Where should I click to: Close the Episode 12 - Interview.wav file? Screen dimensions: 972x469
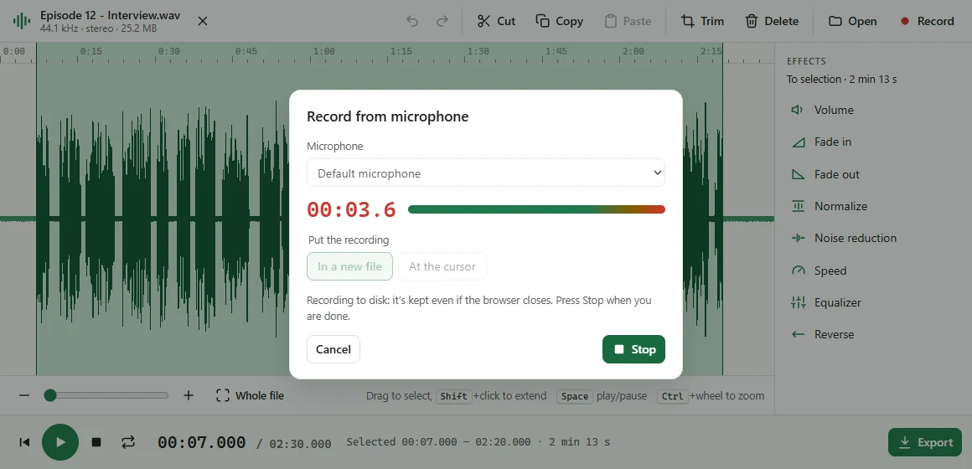point(202,21)
